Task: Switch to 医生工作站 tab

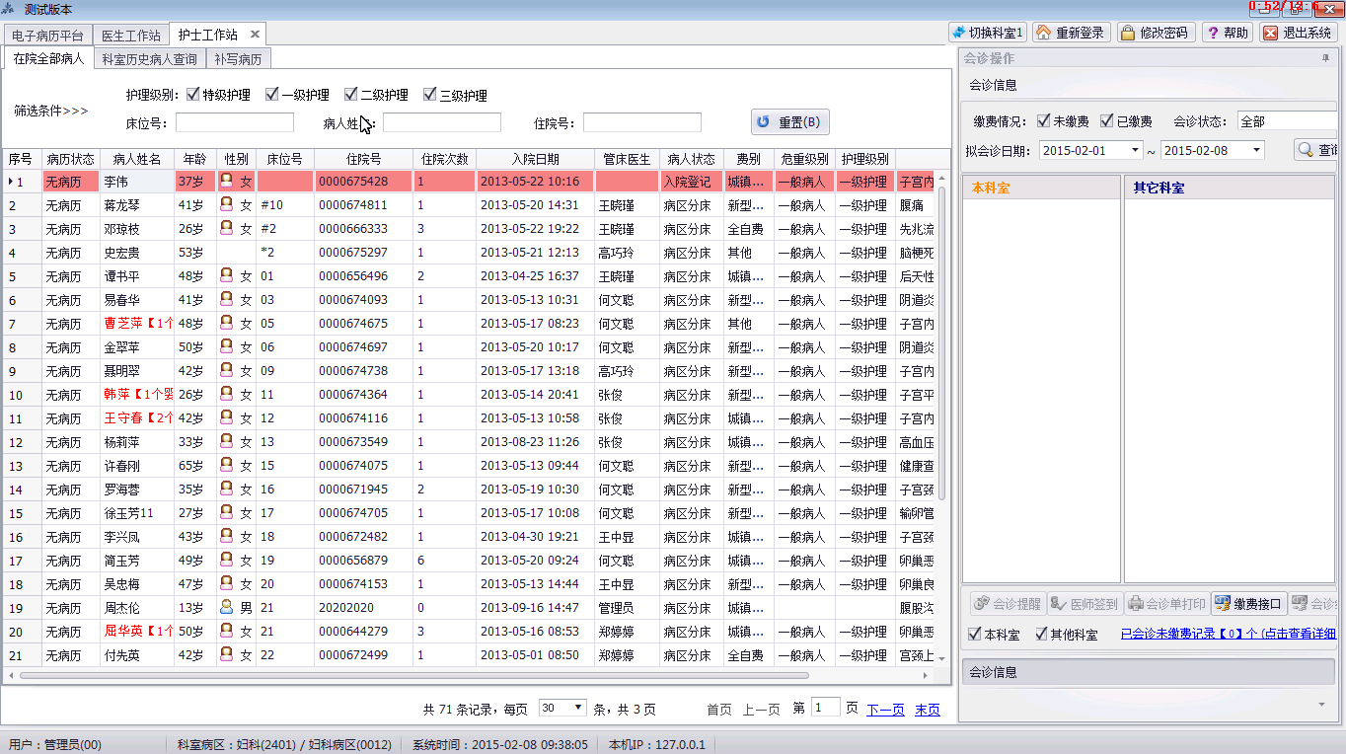Action: click(130, 35)
